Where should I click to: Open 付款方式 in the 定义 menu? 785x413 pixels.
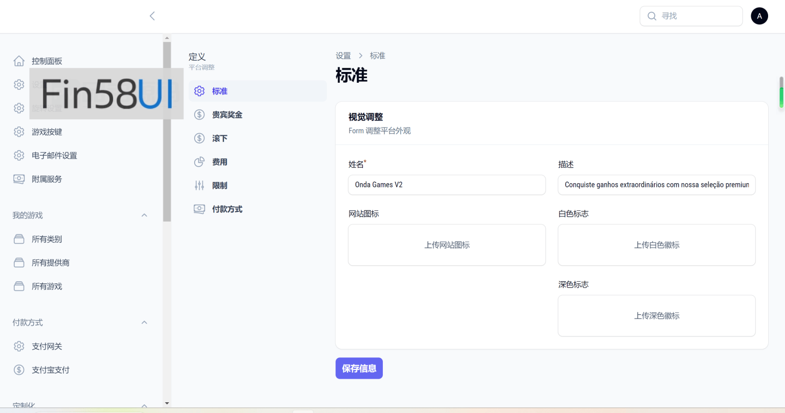(227, 209)
